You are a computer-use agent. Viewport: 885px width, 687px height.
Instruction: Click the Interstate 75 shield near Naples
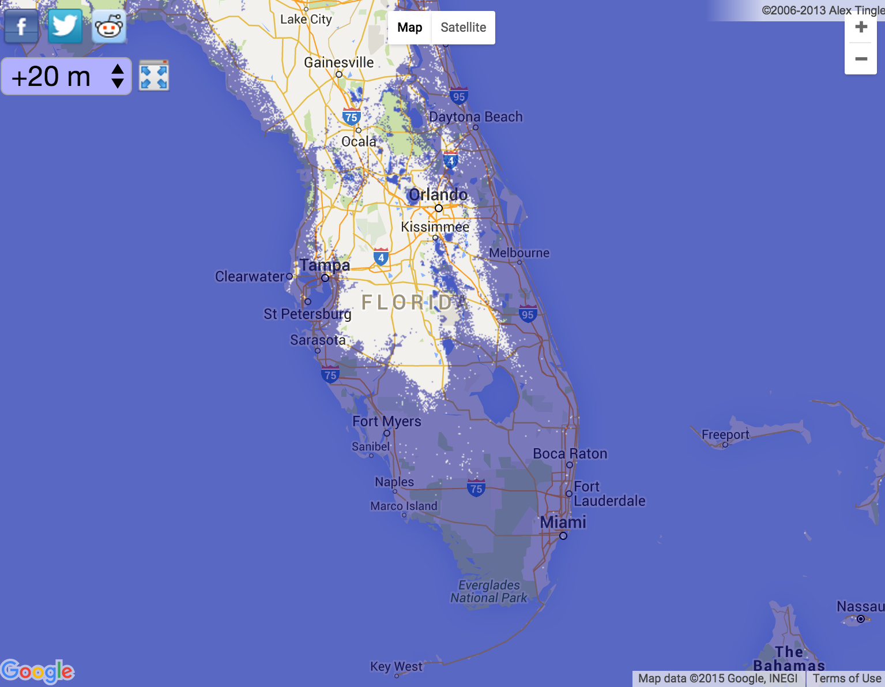[x=476, y=489]
